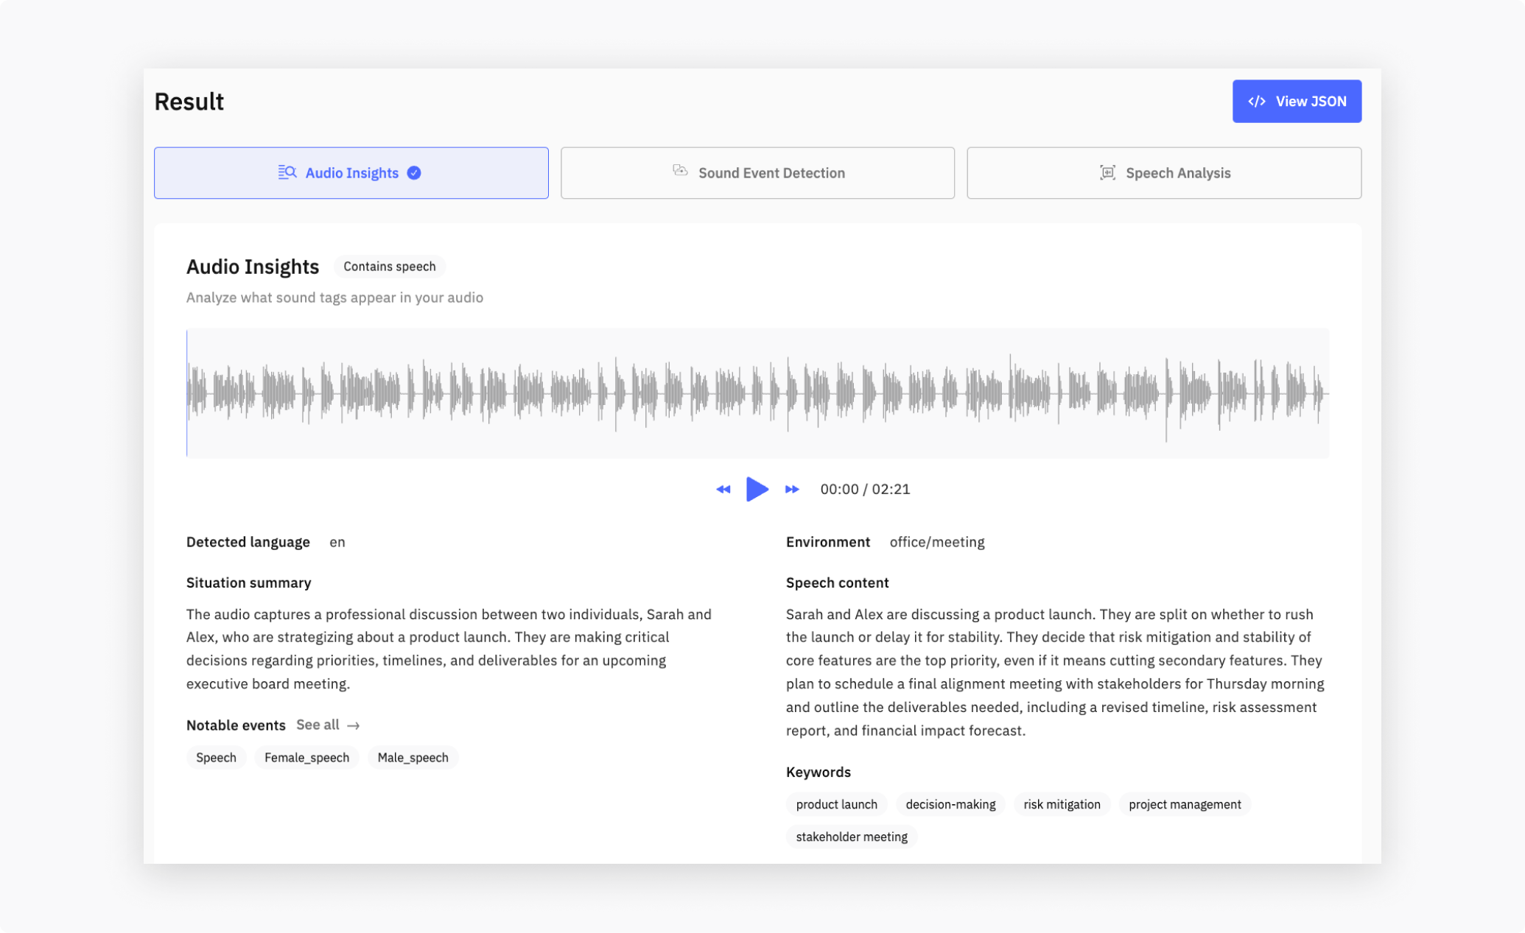The image size is (1525, 933).
Task: Click the Speech content heading
Action: [837, 582]
